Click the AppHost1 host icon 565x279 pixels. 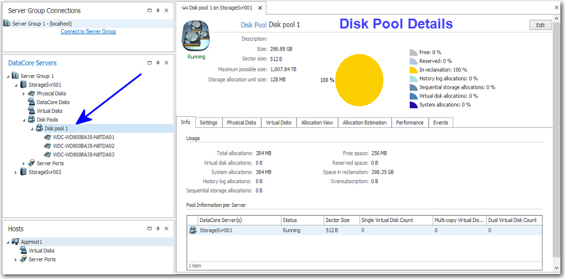(15, 242)
